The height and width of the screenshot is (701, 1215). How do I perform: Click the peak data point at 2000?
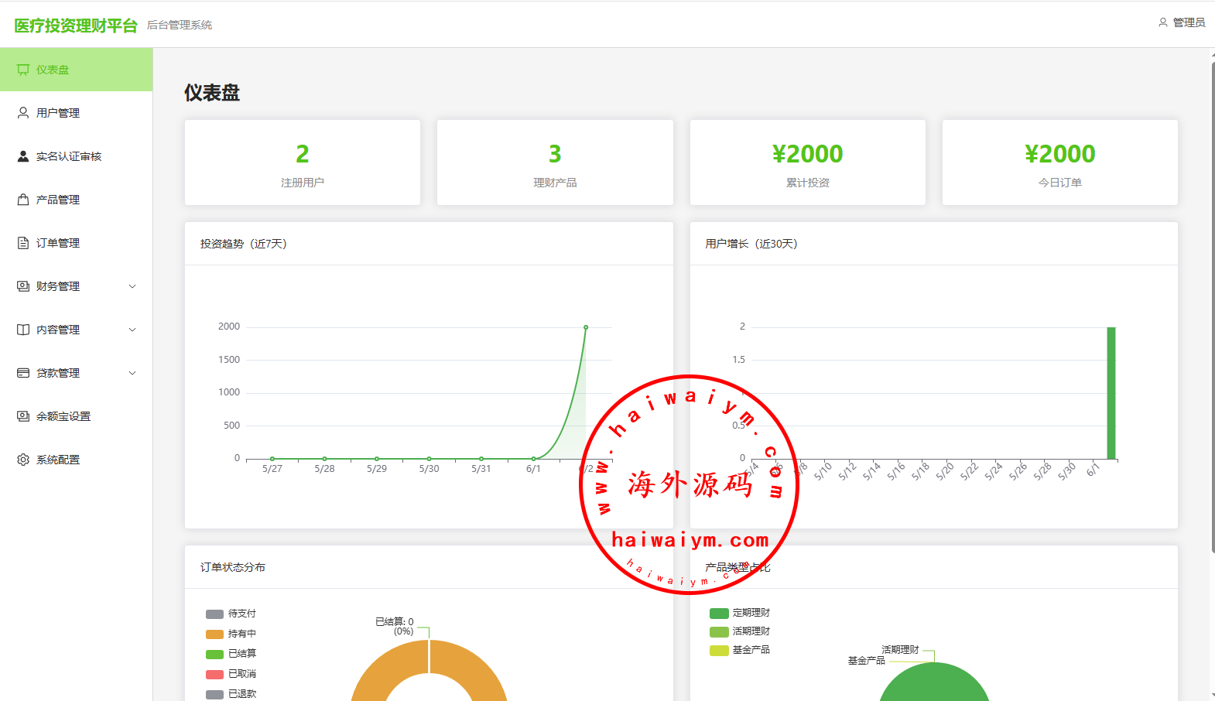point(586,327)
